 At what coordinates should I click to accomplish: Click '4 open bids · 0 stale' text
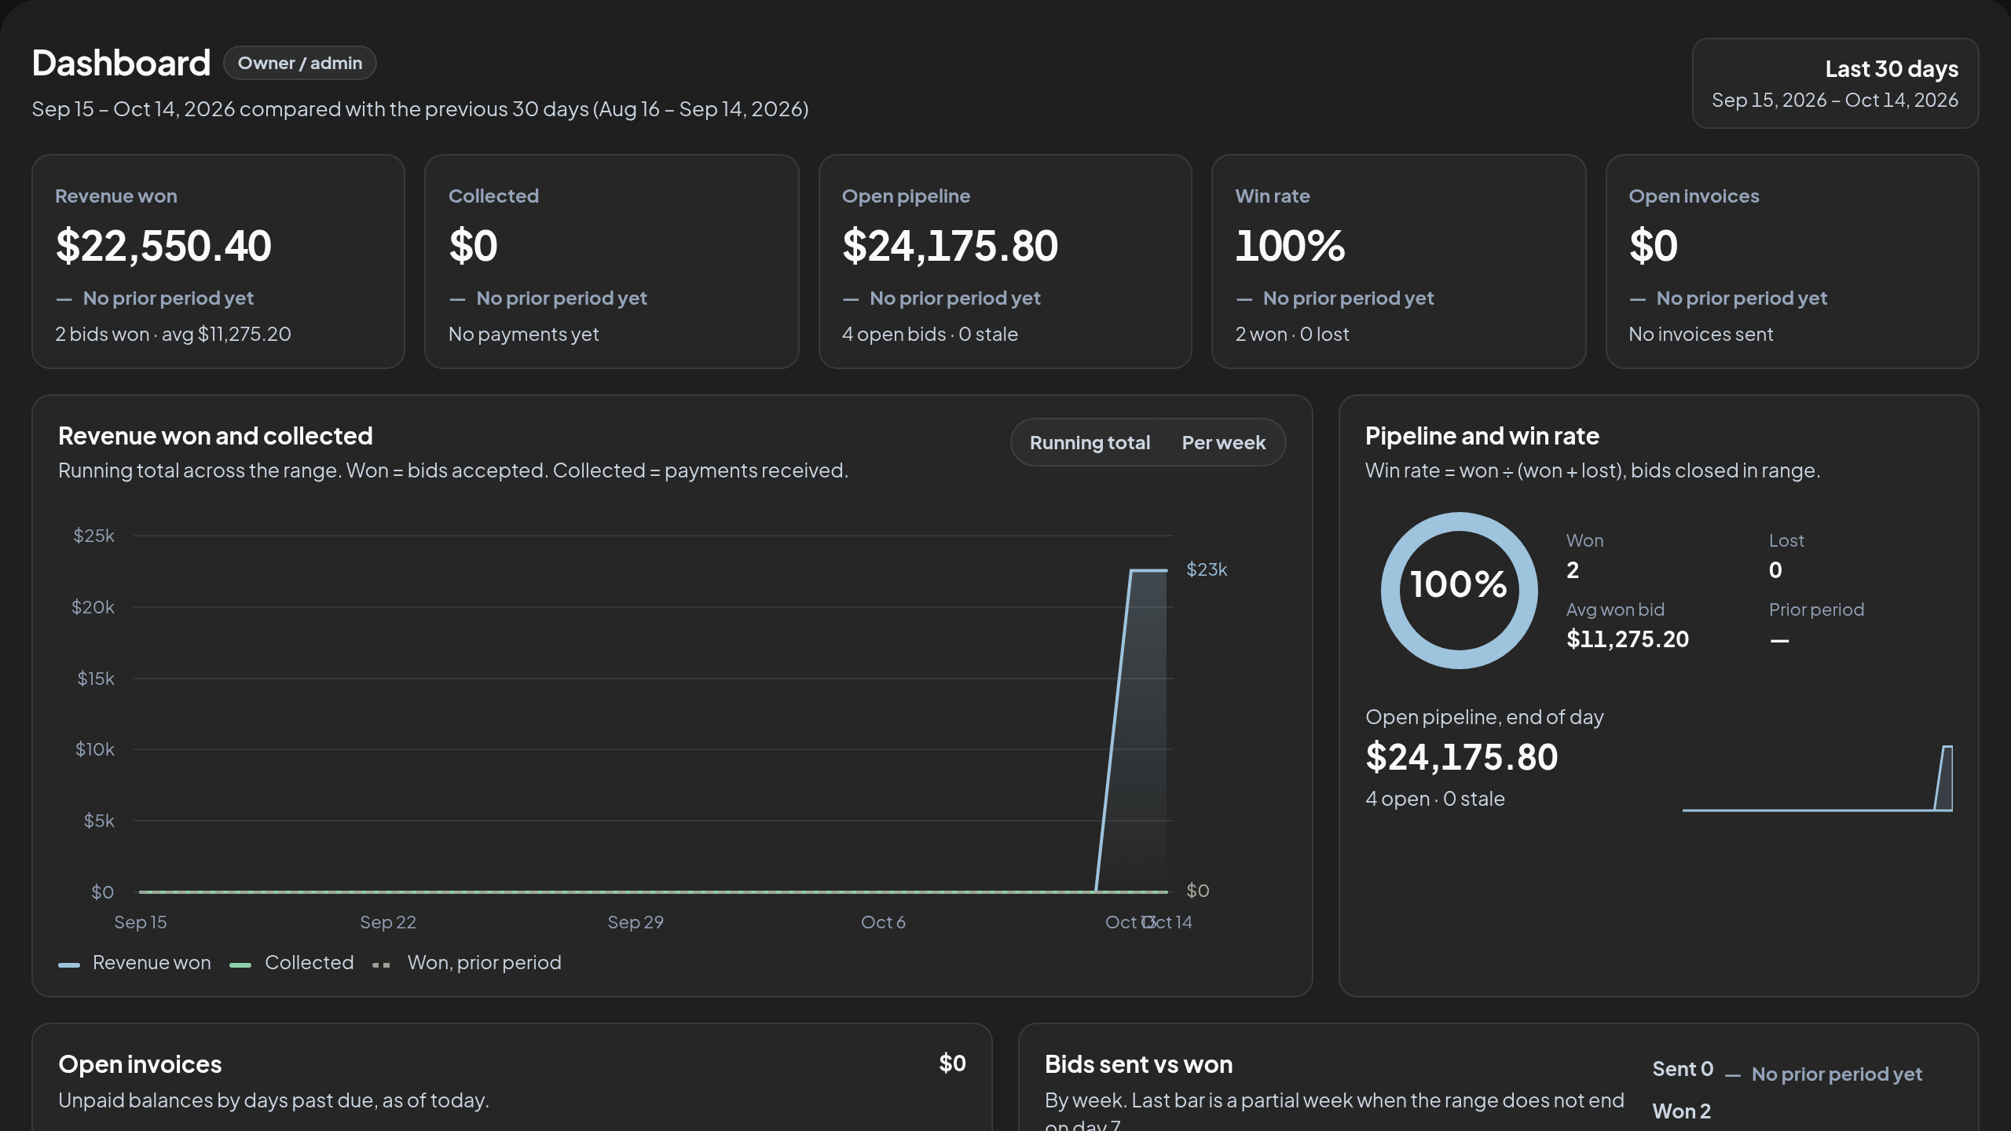click(930, 335)
